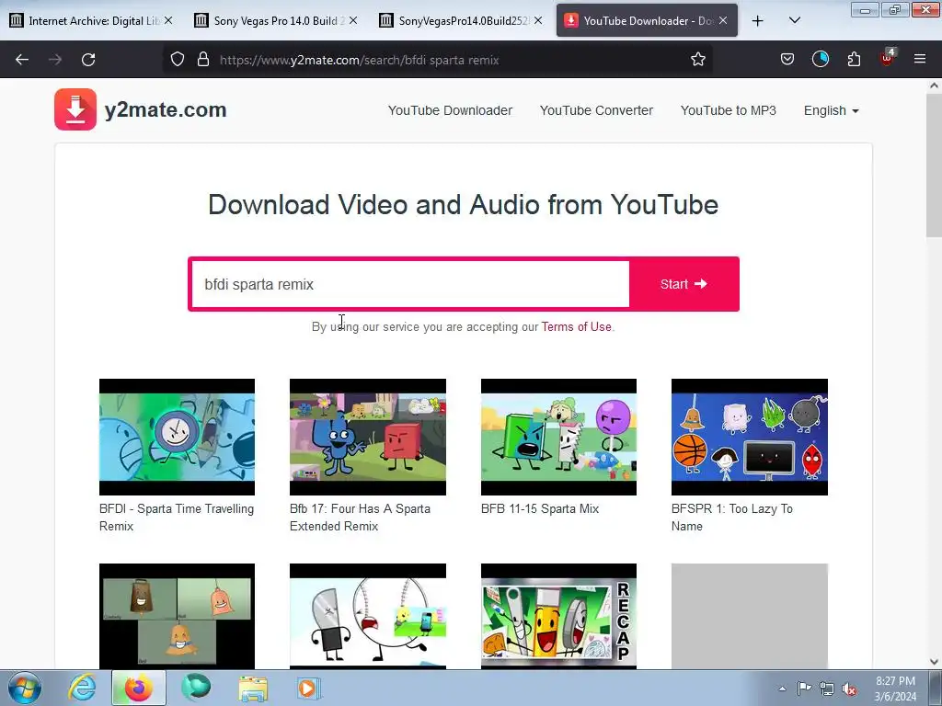Image resolution: width=942 pixels, height=706 pixels.
Task: Open the YouTube Downloader nav link
Action: [450, 110]
